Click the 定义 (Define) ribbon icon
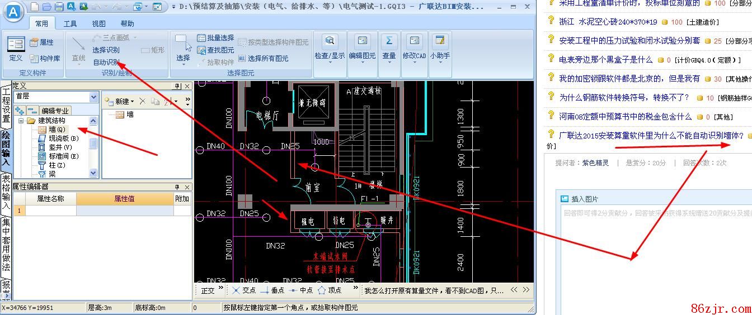 tap(16, 48)
